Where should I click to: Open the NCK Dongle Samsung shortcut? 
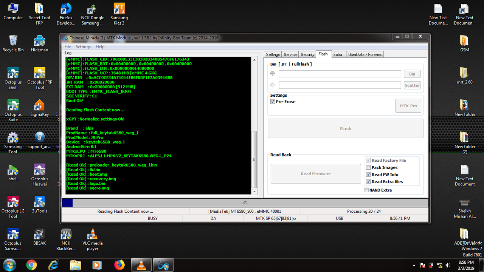pyautogui.click(x=93, y=14)
